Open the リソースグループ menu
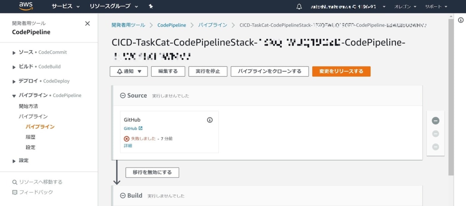This screenshot has height=206, width=466. (x=114, y=7)
